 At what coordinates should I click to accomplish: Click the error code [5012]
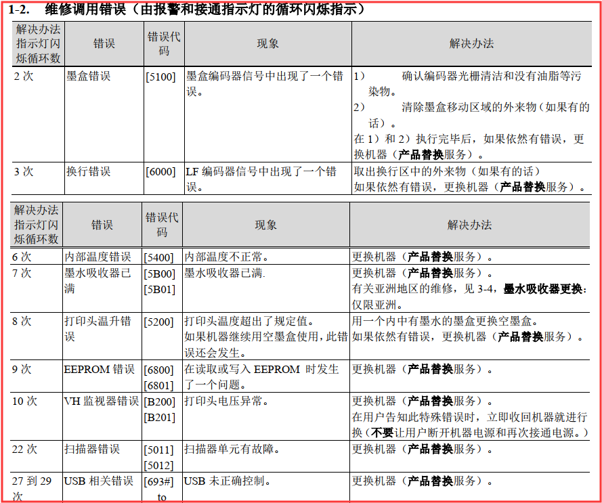tap(159, 466)
